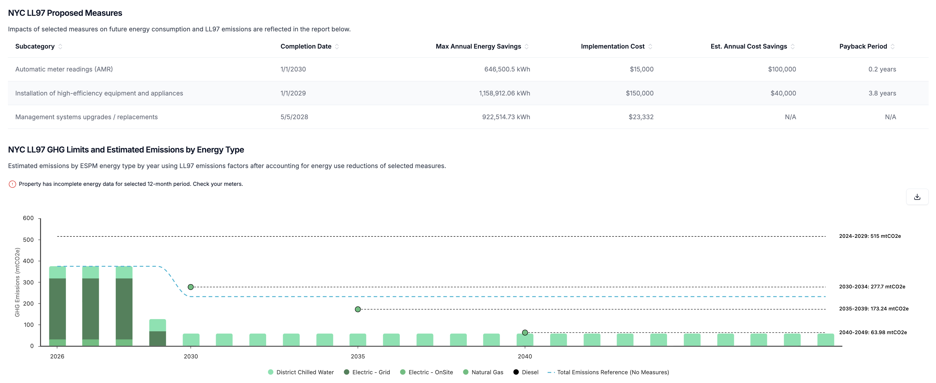
Task: Sort by Completion Date arrows
Action: click(337, 46)
